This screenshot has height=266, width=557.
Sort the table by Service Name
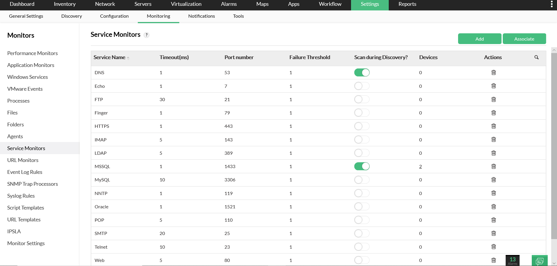pyautogui.click(x=110, y=57)
